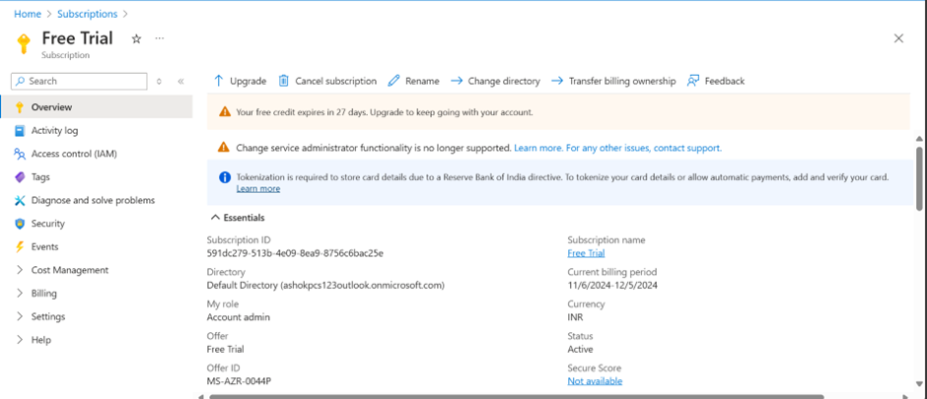Go to the Security menu item
Viewport: 927px width, 399px height.
coord(47,224)
